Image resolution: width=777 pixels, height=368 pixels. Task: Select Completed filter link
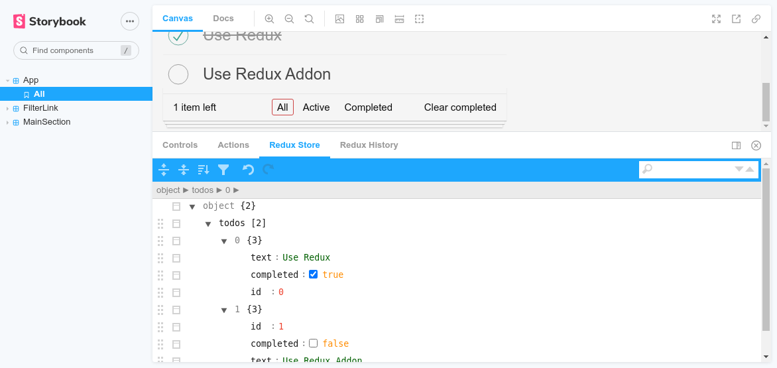tap(368, 107)
